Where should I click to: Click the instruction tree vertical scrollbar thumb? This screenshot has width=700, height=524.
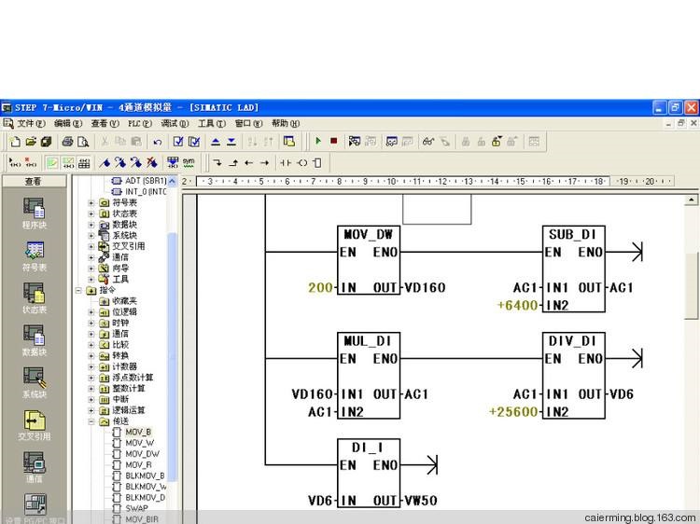(x=173, y=357)
